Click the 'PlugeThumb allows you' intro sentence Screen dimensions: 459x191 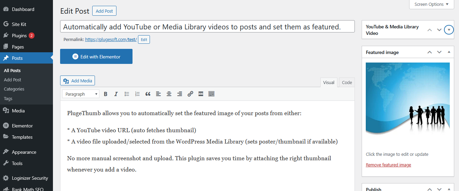(184, 113)
